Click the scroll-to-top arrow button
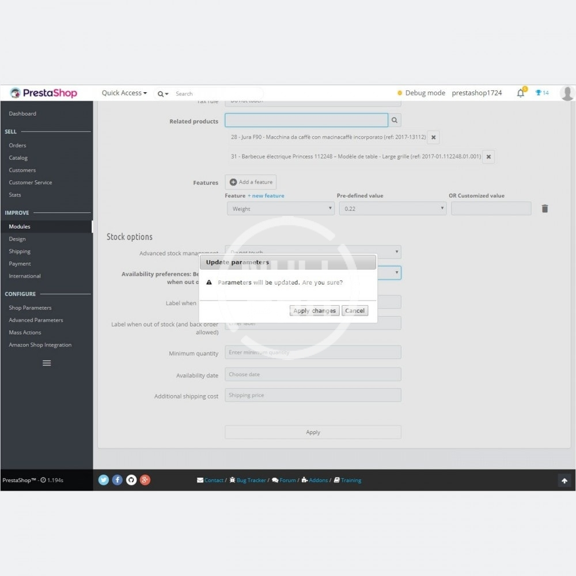The width and height of the screenshot is (576, 576). coord(564,480)
